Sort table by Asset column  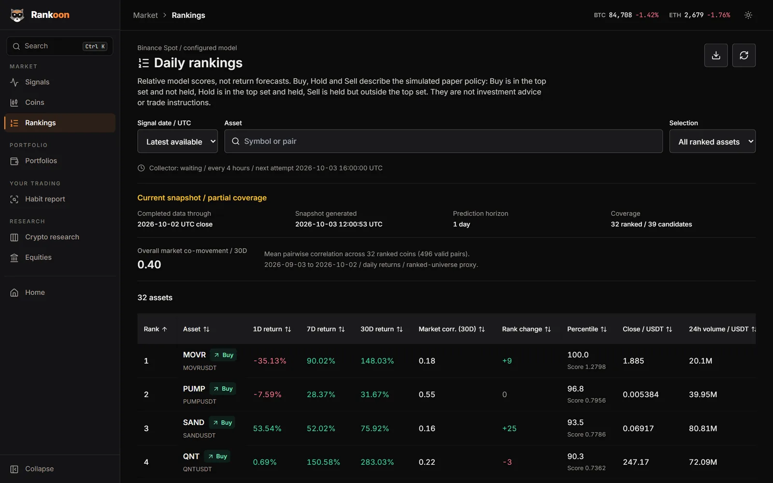[x=196, y=329]
